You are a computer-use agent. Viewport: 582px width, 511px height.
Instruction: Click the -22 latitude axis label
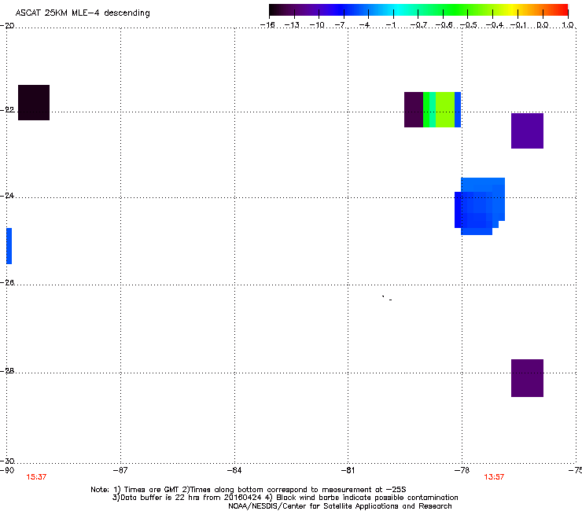pyautogui.click(x=7, y=110)
